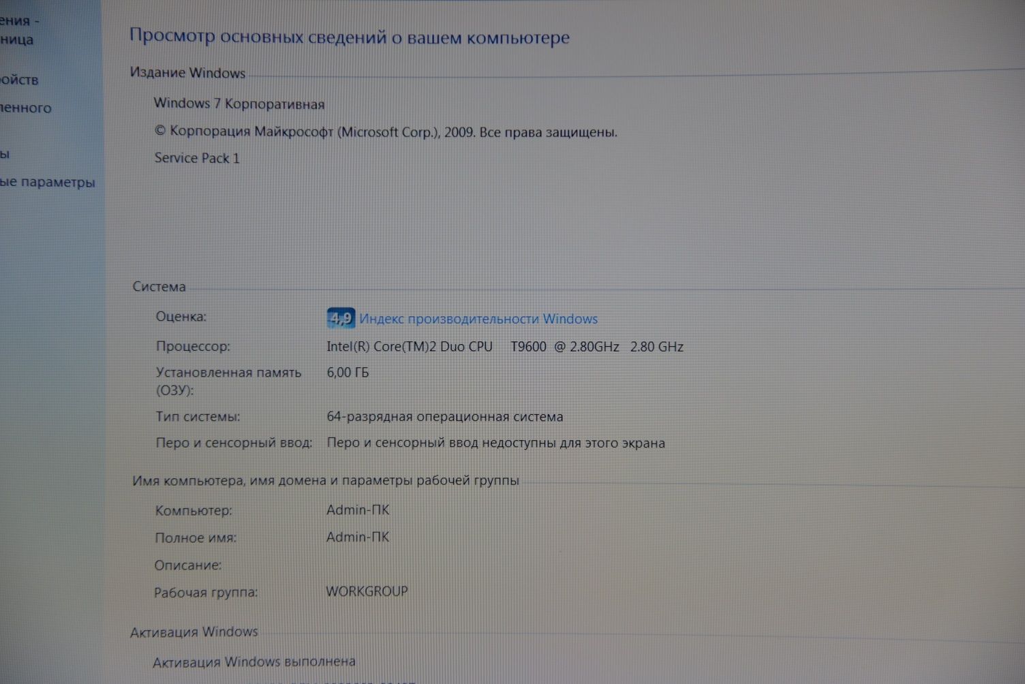The width and height of the screenshot is (1025, 684).
Task: Click the 'Установленная память (ОЗУ):' label
Action: tap(228, 382)
